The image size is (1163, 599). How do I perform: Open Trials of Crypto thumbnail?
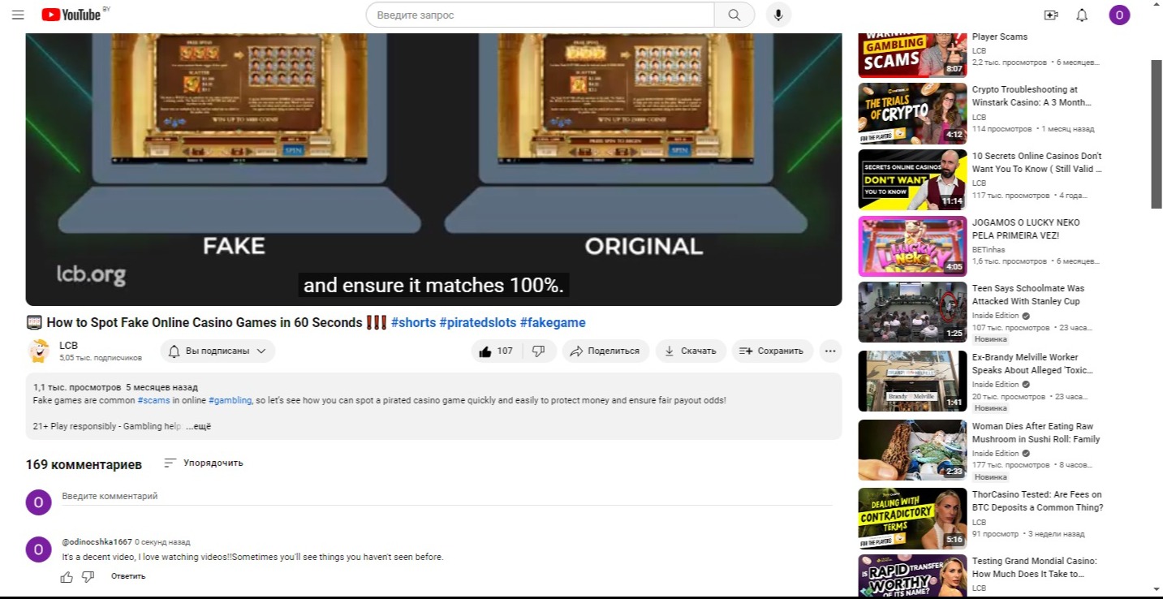(912, 113)
